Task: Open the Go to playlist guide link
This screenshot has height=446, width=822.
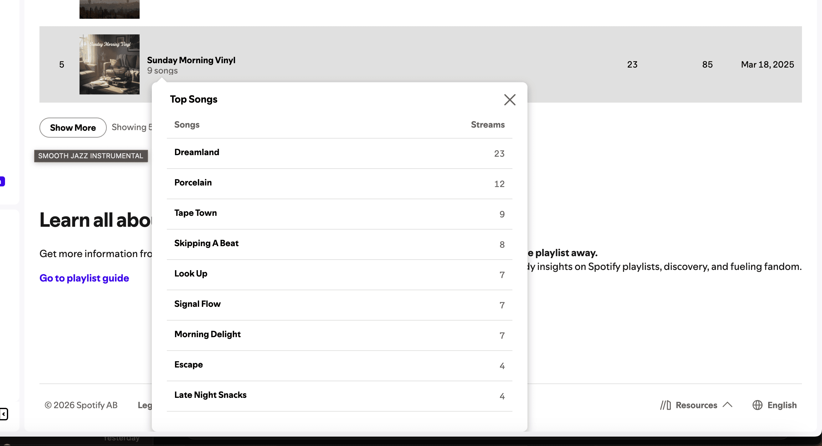Action: coord(84,278)
